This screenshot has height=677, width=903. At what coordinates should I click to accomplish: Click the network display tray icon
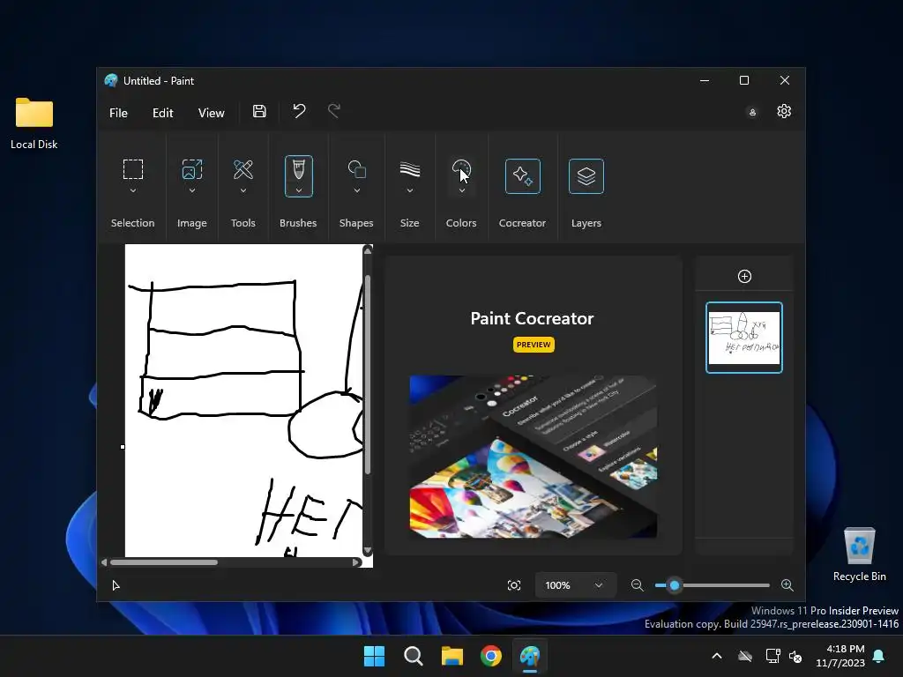[x=772, y=656]
